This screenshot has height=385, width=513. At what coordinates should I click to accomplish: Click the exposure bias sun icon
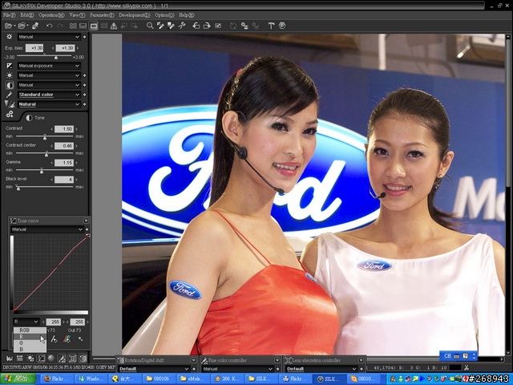click(x=10, y=37)
